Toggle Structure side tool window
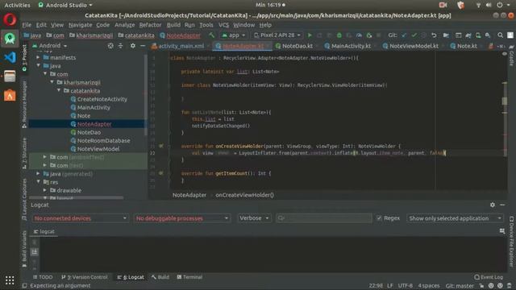Image resolution: width=516 pixels, height=290 pixels. [24, 153]
